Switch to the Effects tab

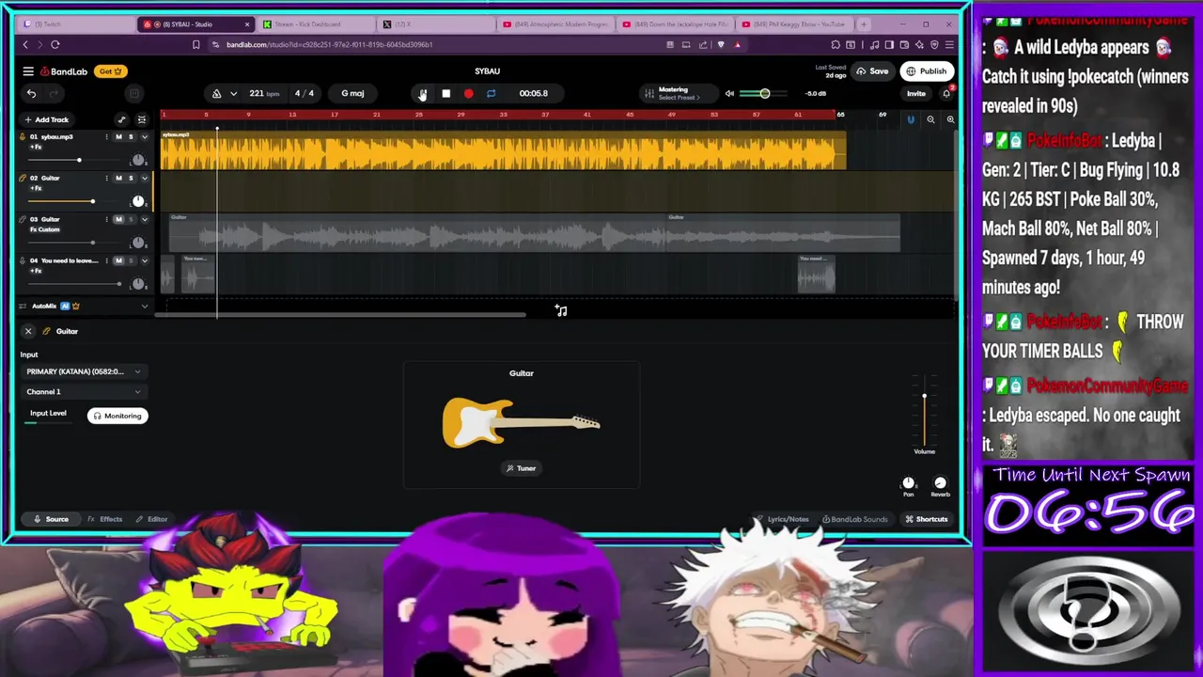pos(105,519)
